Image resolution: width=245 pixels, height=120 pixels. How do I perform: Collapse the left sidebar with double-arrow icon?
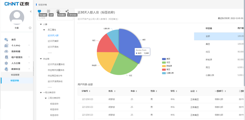coord(31,11)
